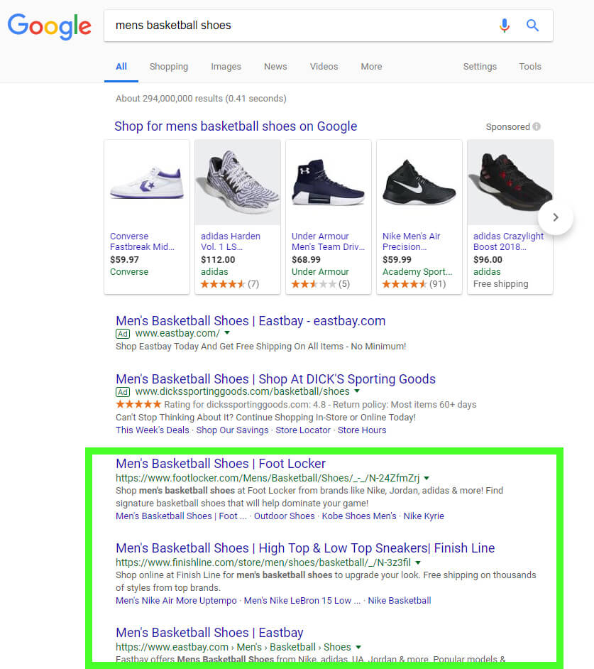Click the Store Locator sitelink
Image resolution: width=594 pixels, height=669 pixels.
[x=303, y=430]
